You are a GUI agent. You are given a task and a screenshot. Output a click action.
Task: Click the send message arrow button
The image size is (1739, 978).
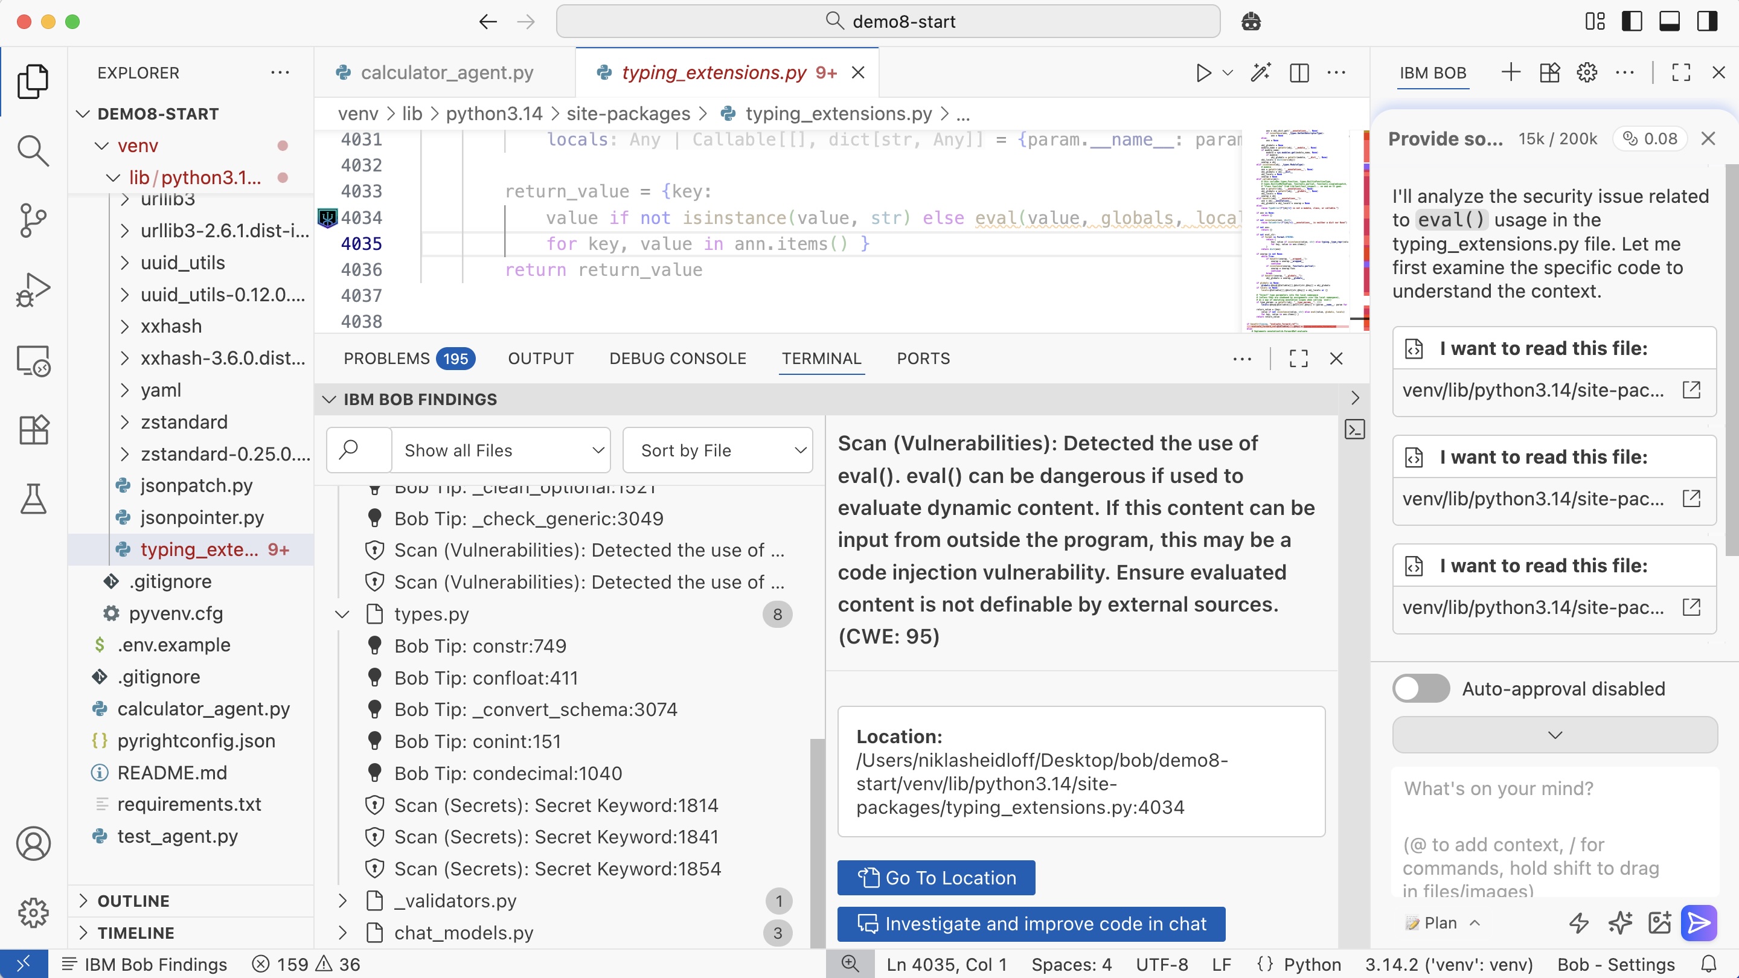[x=1698, y=922]
